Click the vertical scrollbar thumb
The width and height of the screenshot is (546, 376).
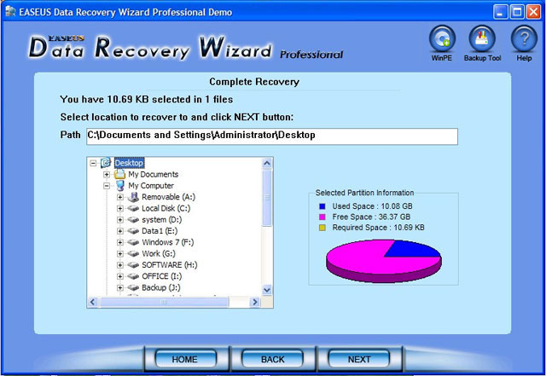click(267, 198)
